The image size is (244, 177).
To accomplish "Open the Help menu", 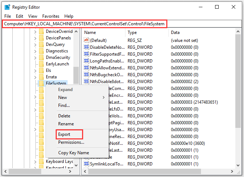I will [x=69, y=16].
